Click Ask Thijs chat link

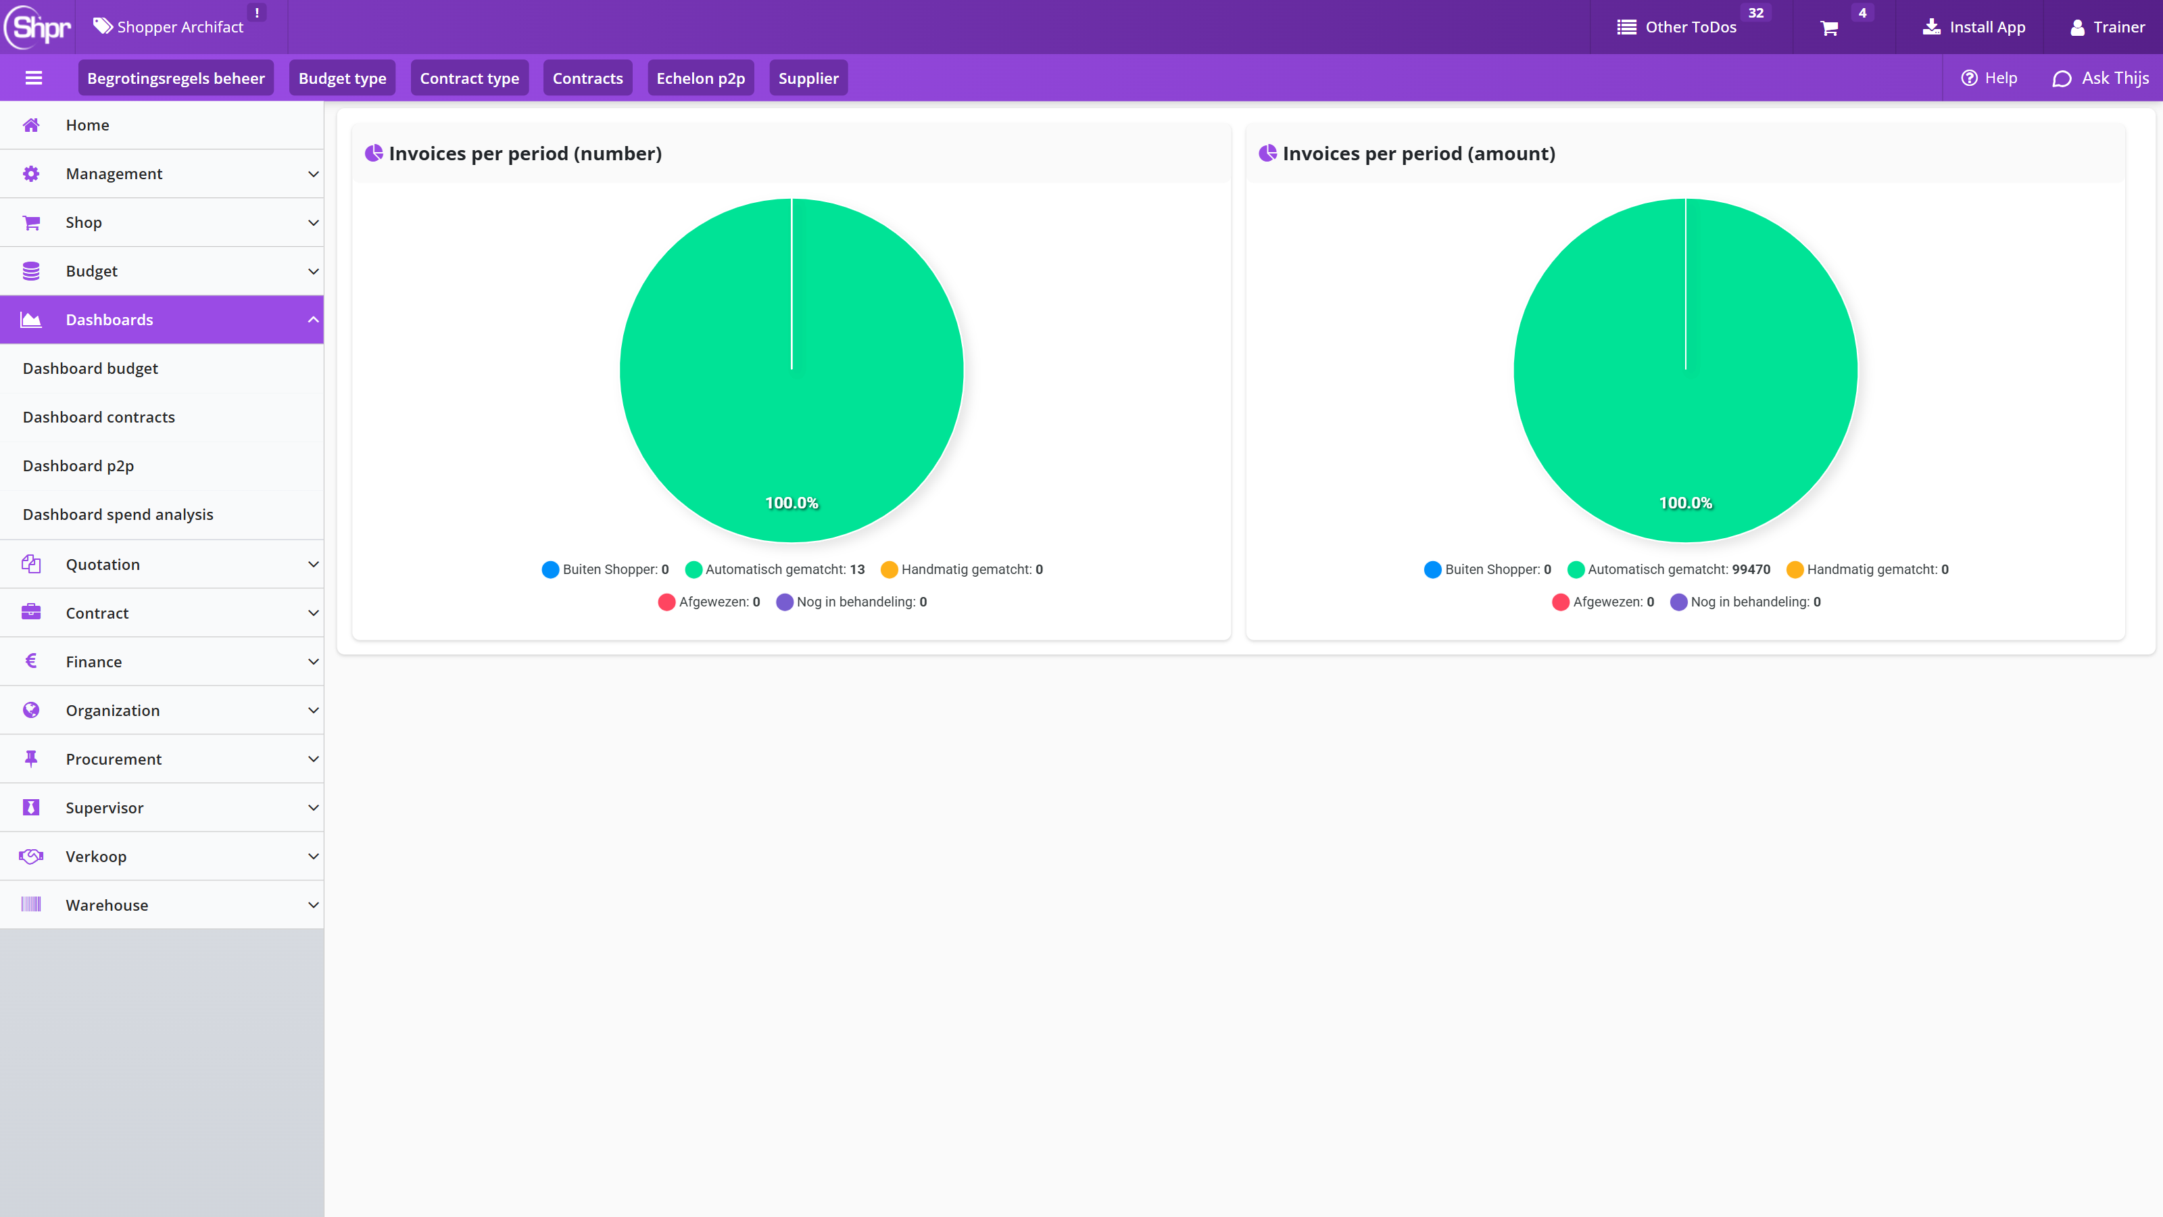[2101, 78]
